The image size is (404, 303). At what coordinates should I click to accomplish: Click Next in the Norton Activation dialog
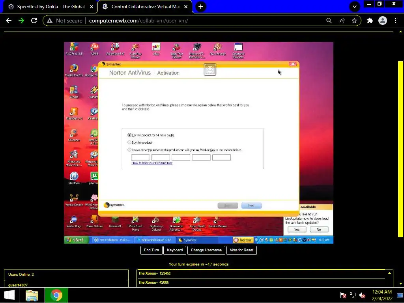[x=251, y=206]
